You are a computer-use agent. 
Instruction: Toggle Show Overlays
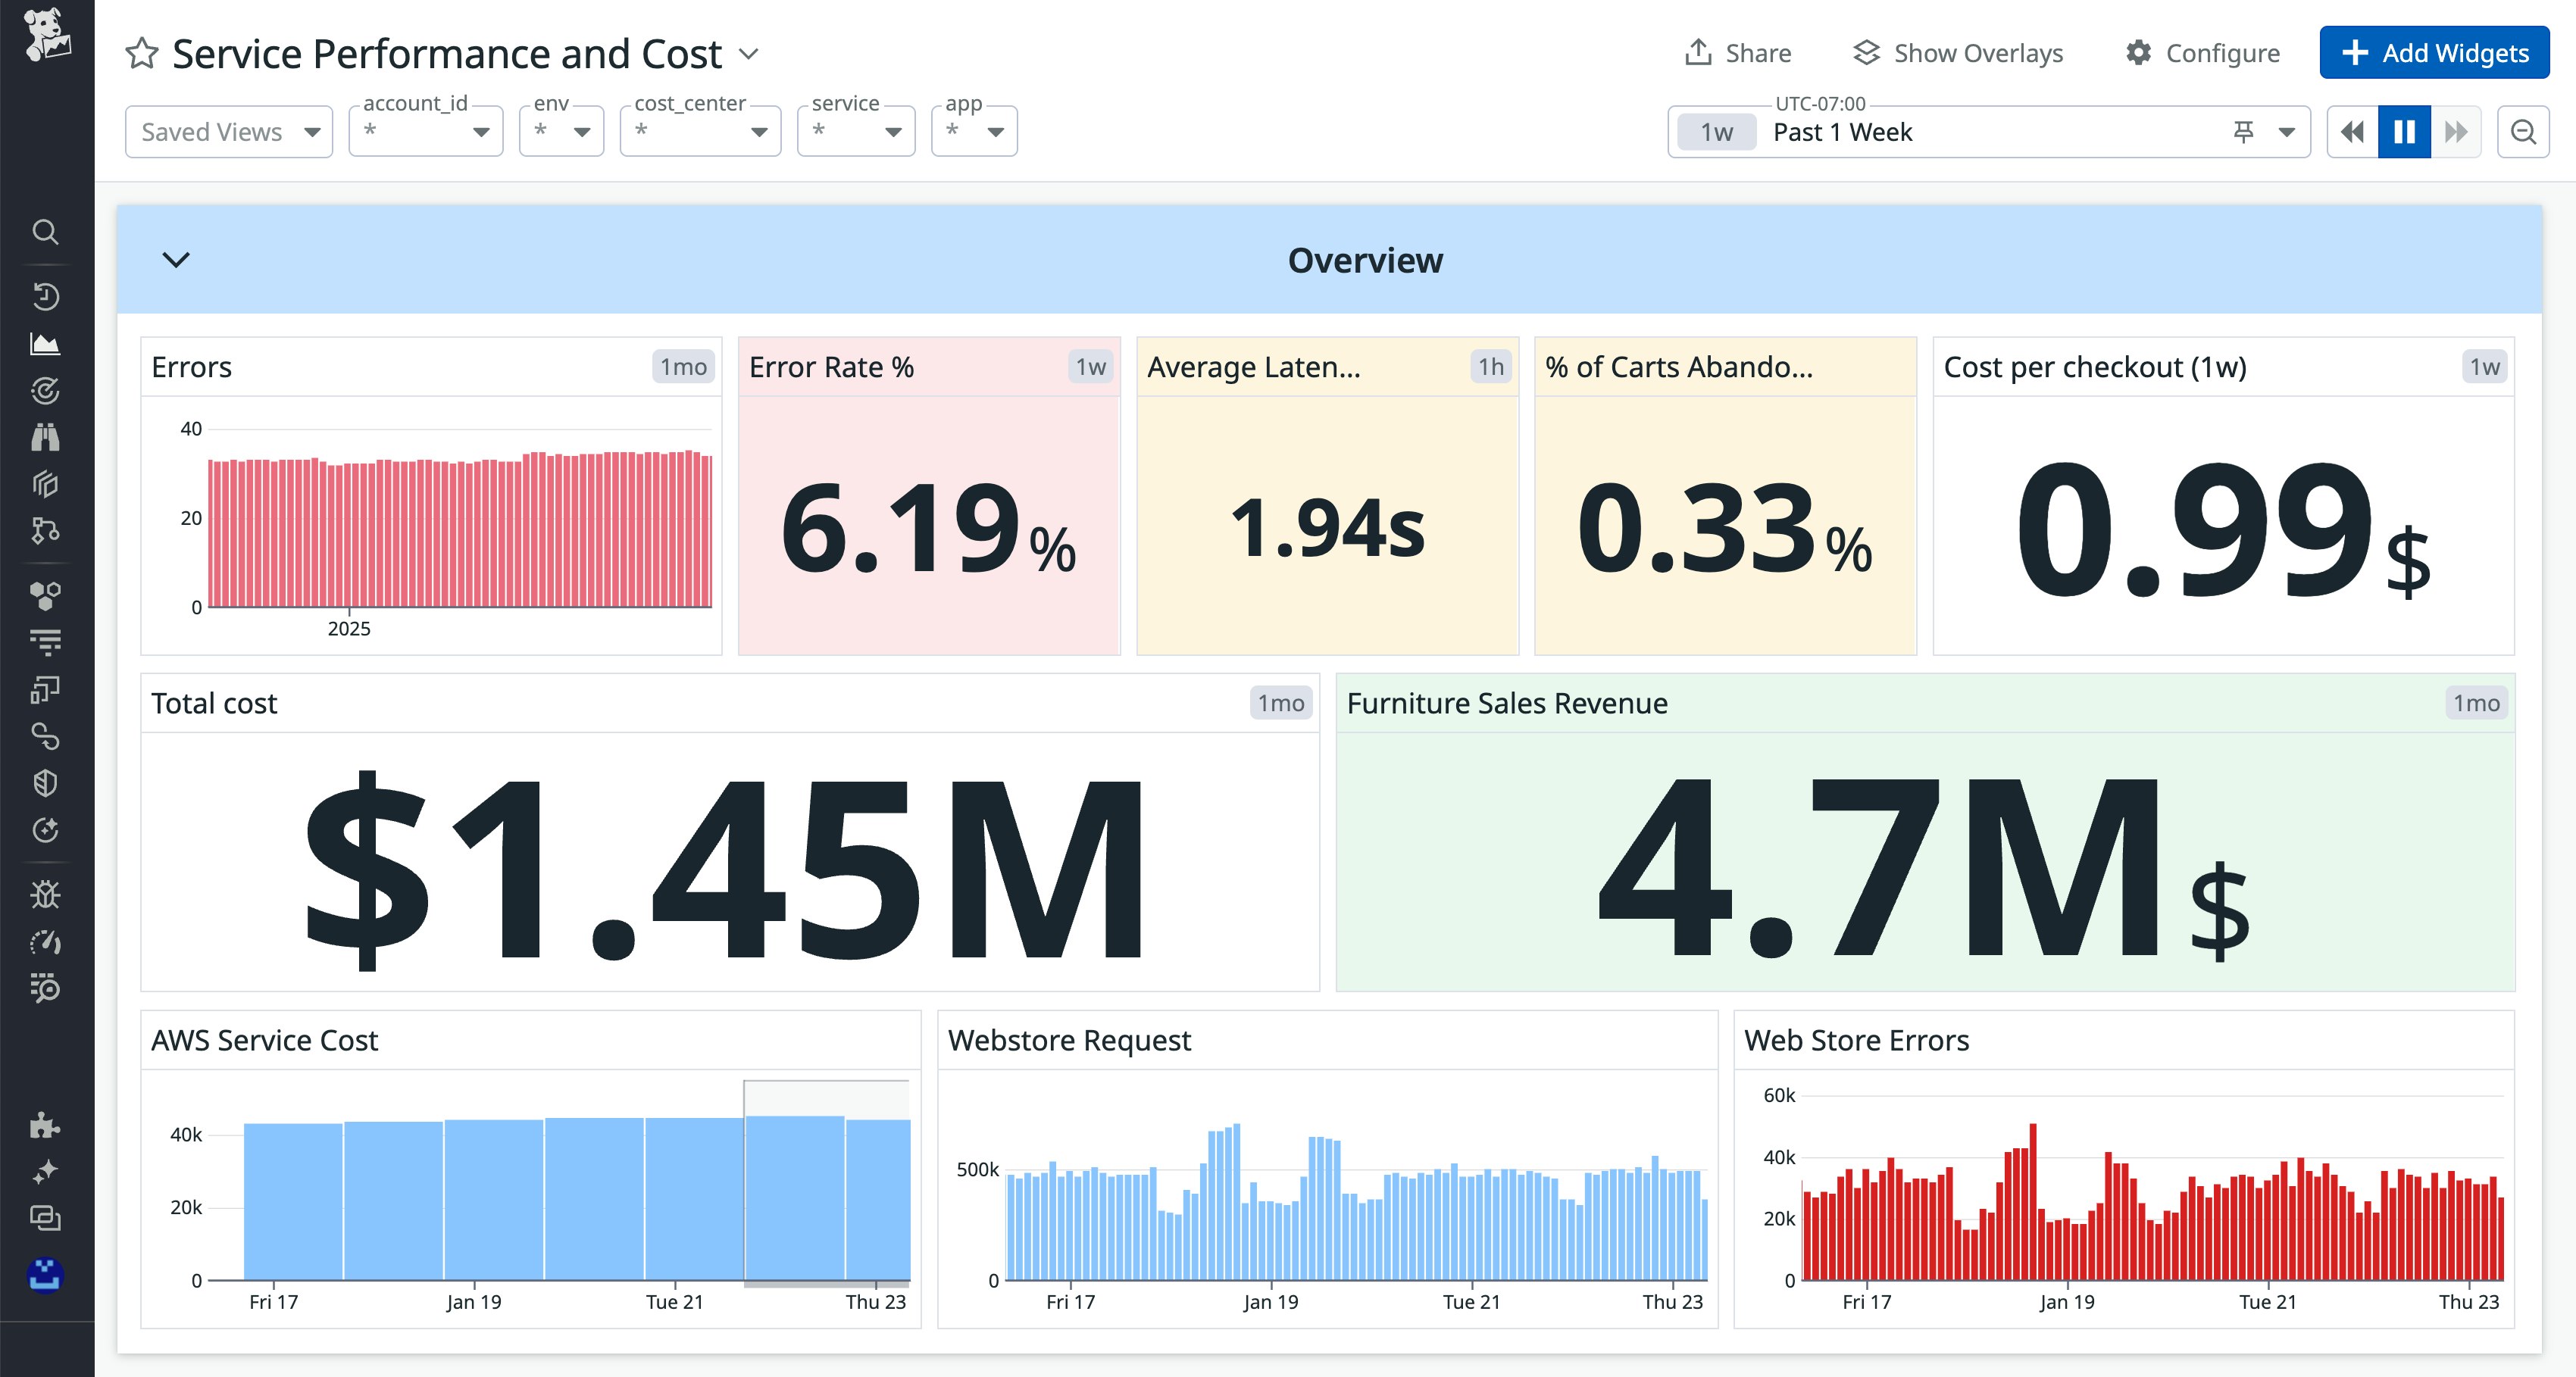(x=1957, y=53)
